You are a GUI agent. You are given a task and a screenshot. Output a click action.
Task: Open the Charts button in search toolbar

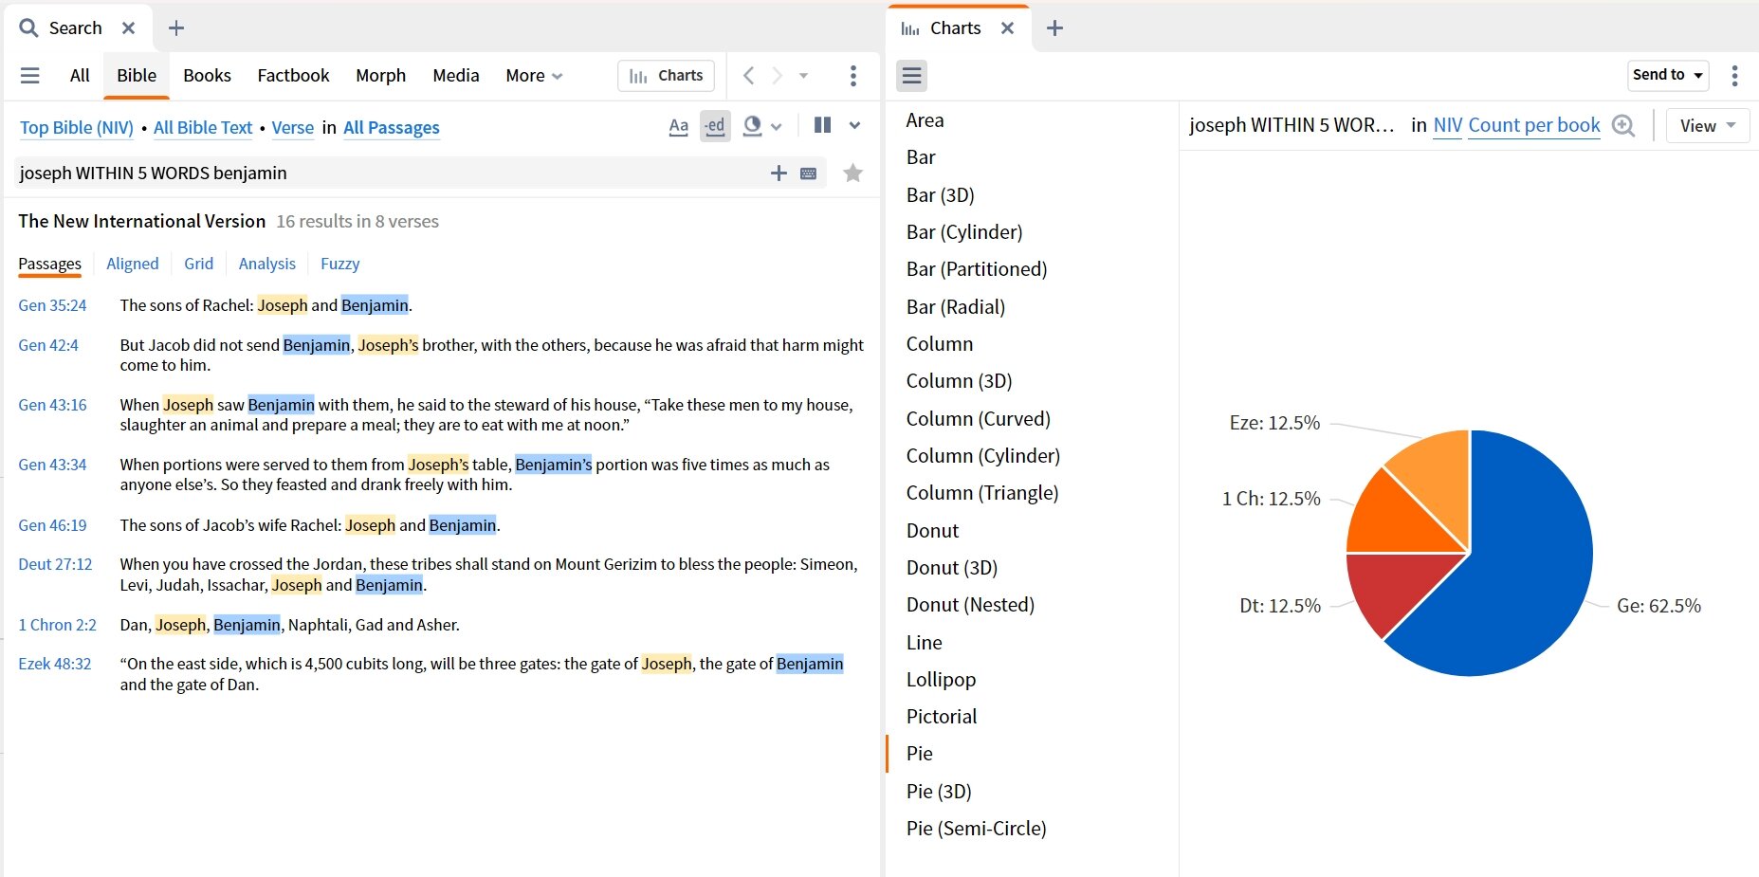(666, 75)
